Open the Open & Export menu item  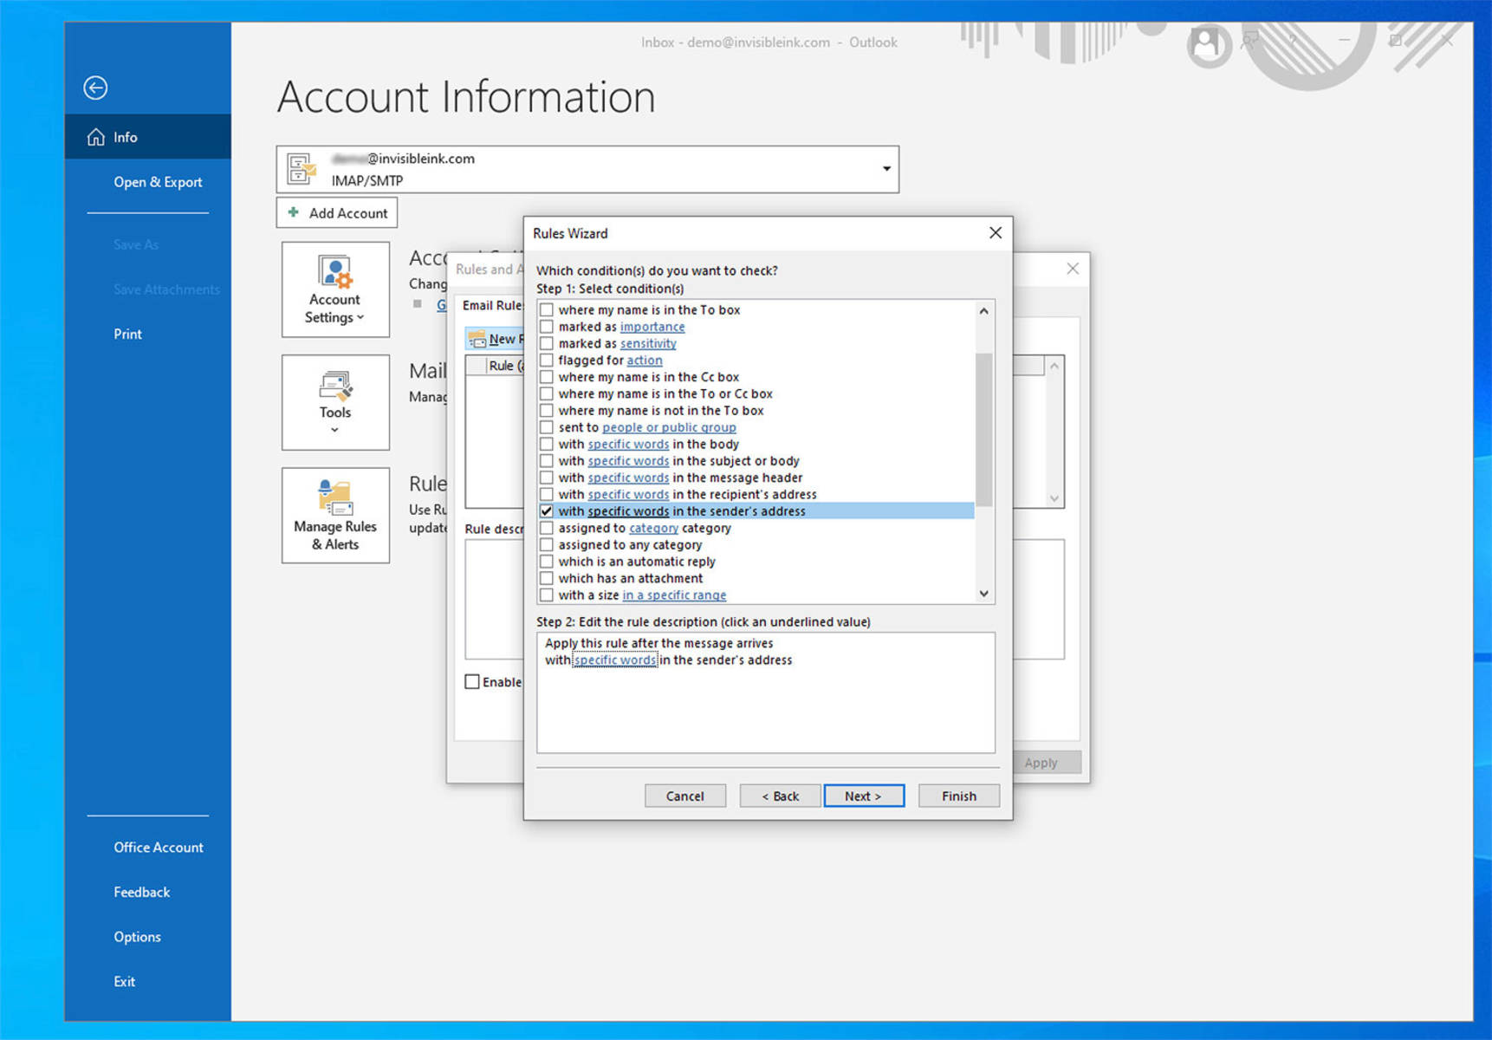(x=158, y=182)
